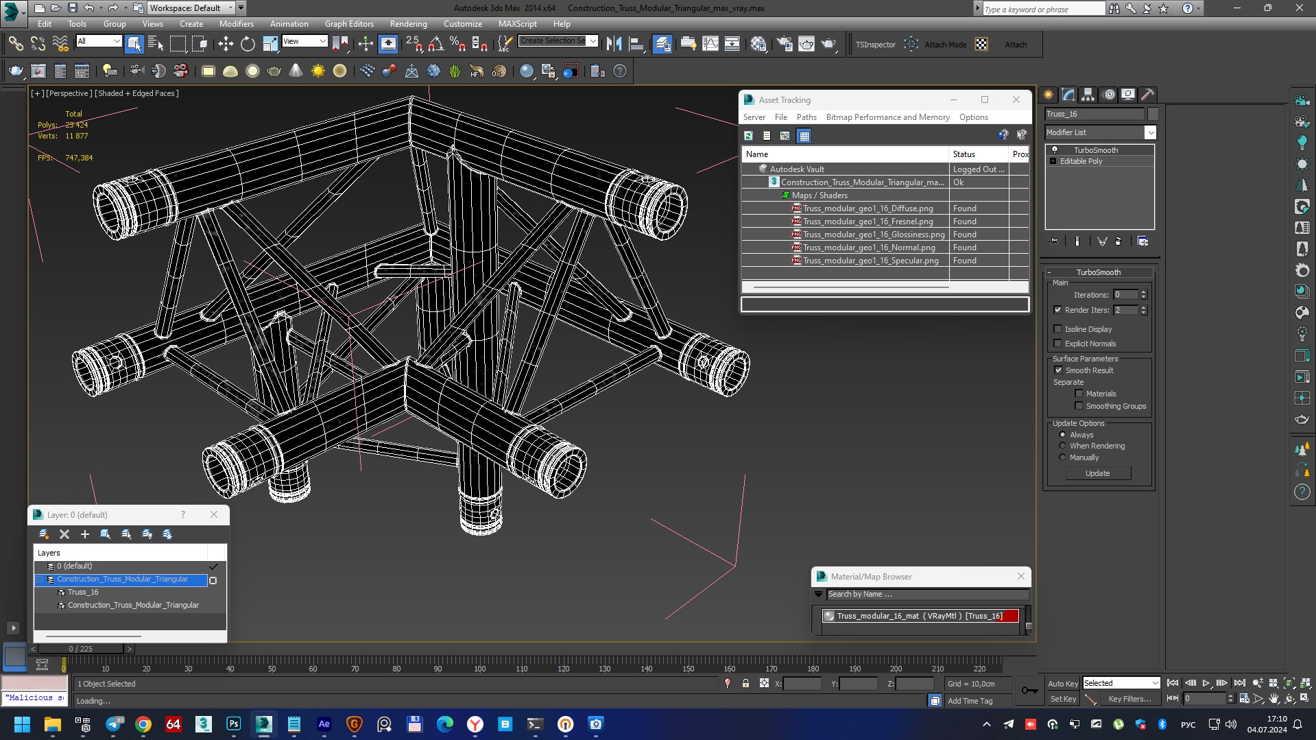This screenshot has height=740, width=1316.
Task: Click the Set Key button
Action: click(1063, 699)
